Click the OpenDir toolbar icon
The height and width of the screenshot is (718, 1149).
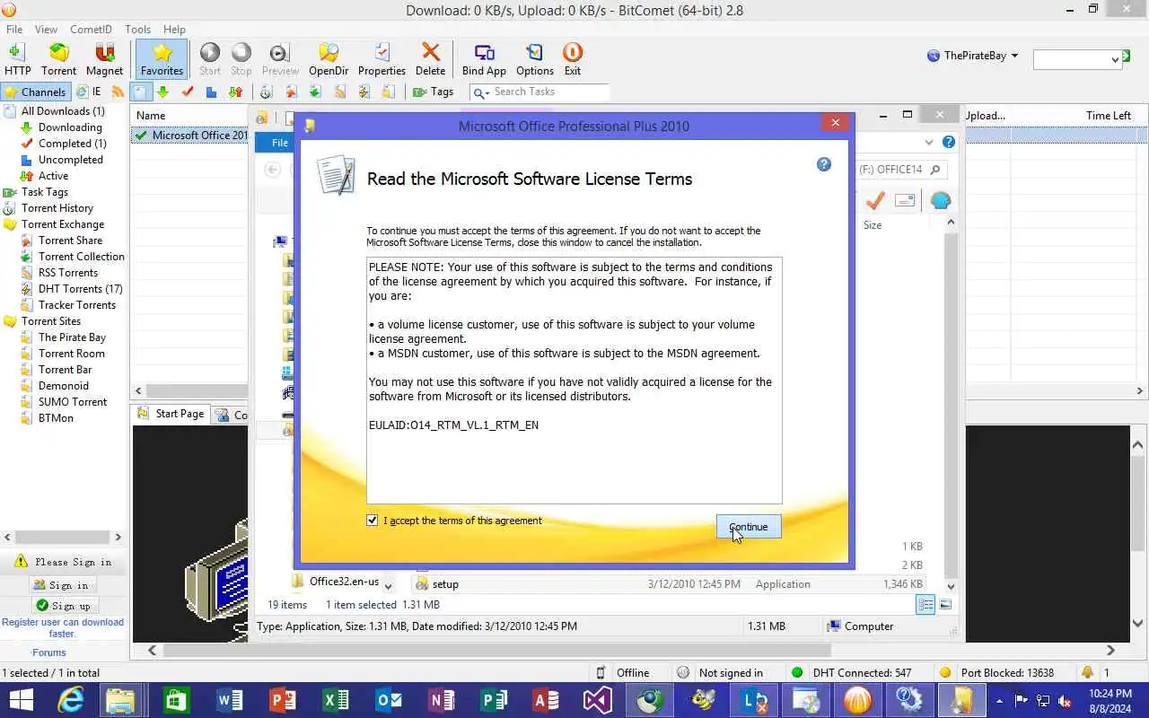point(329,59)
